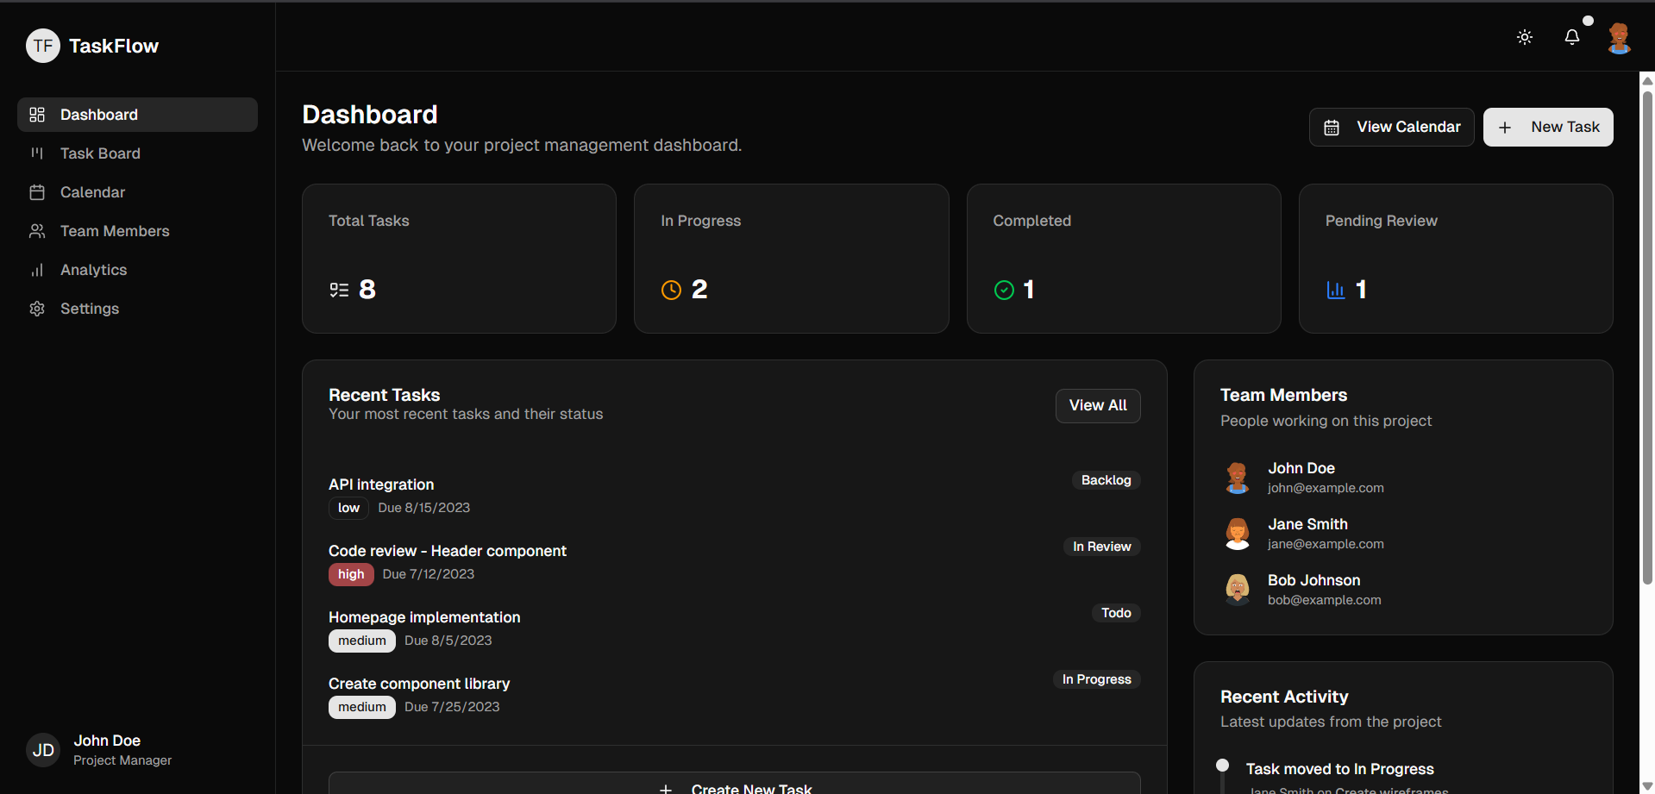The image size is (1655, 794).
Task: Go to Analytics in sidebar
Action: (93, 270)
